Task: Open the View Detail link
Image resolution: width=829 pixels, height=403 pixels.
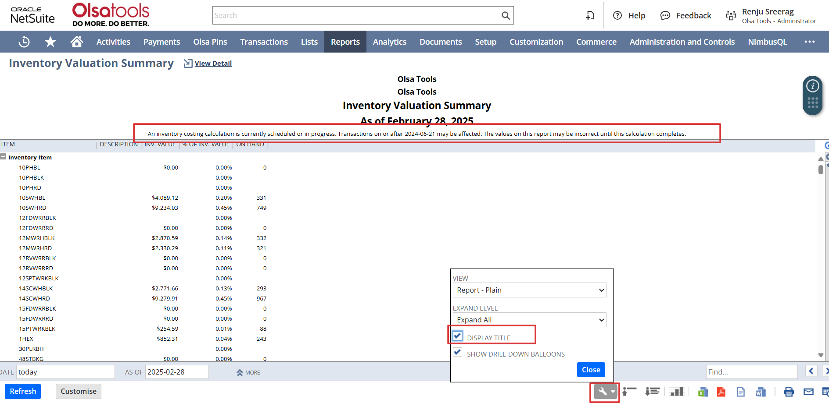Action: [213, 64]
